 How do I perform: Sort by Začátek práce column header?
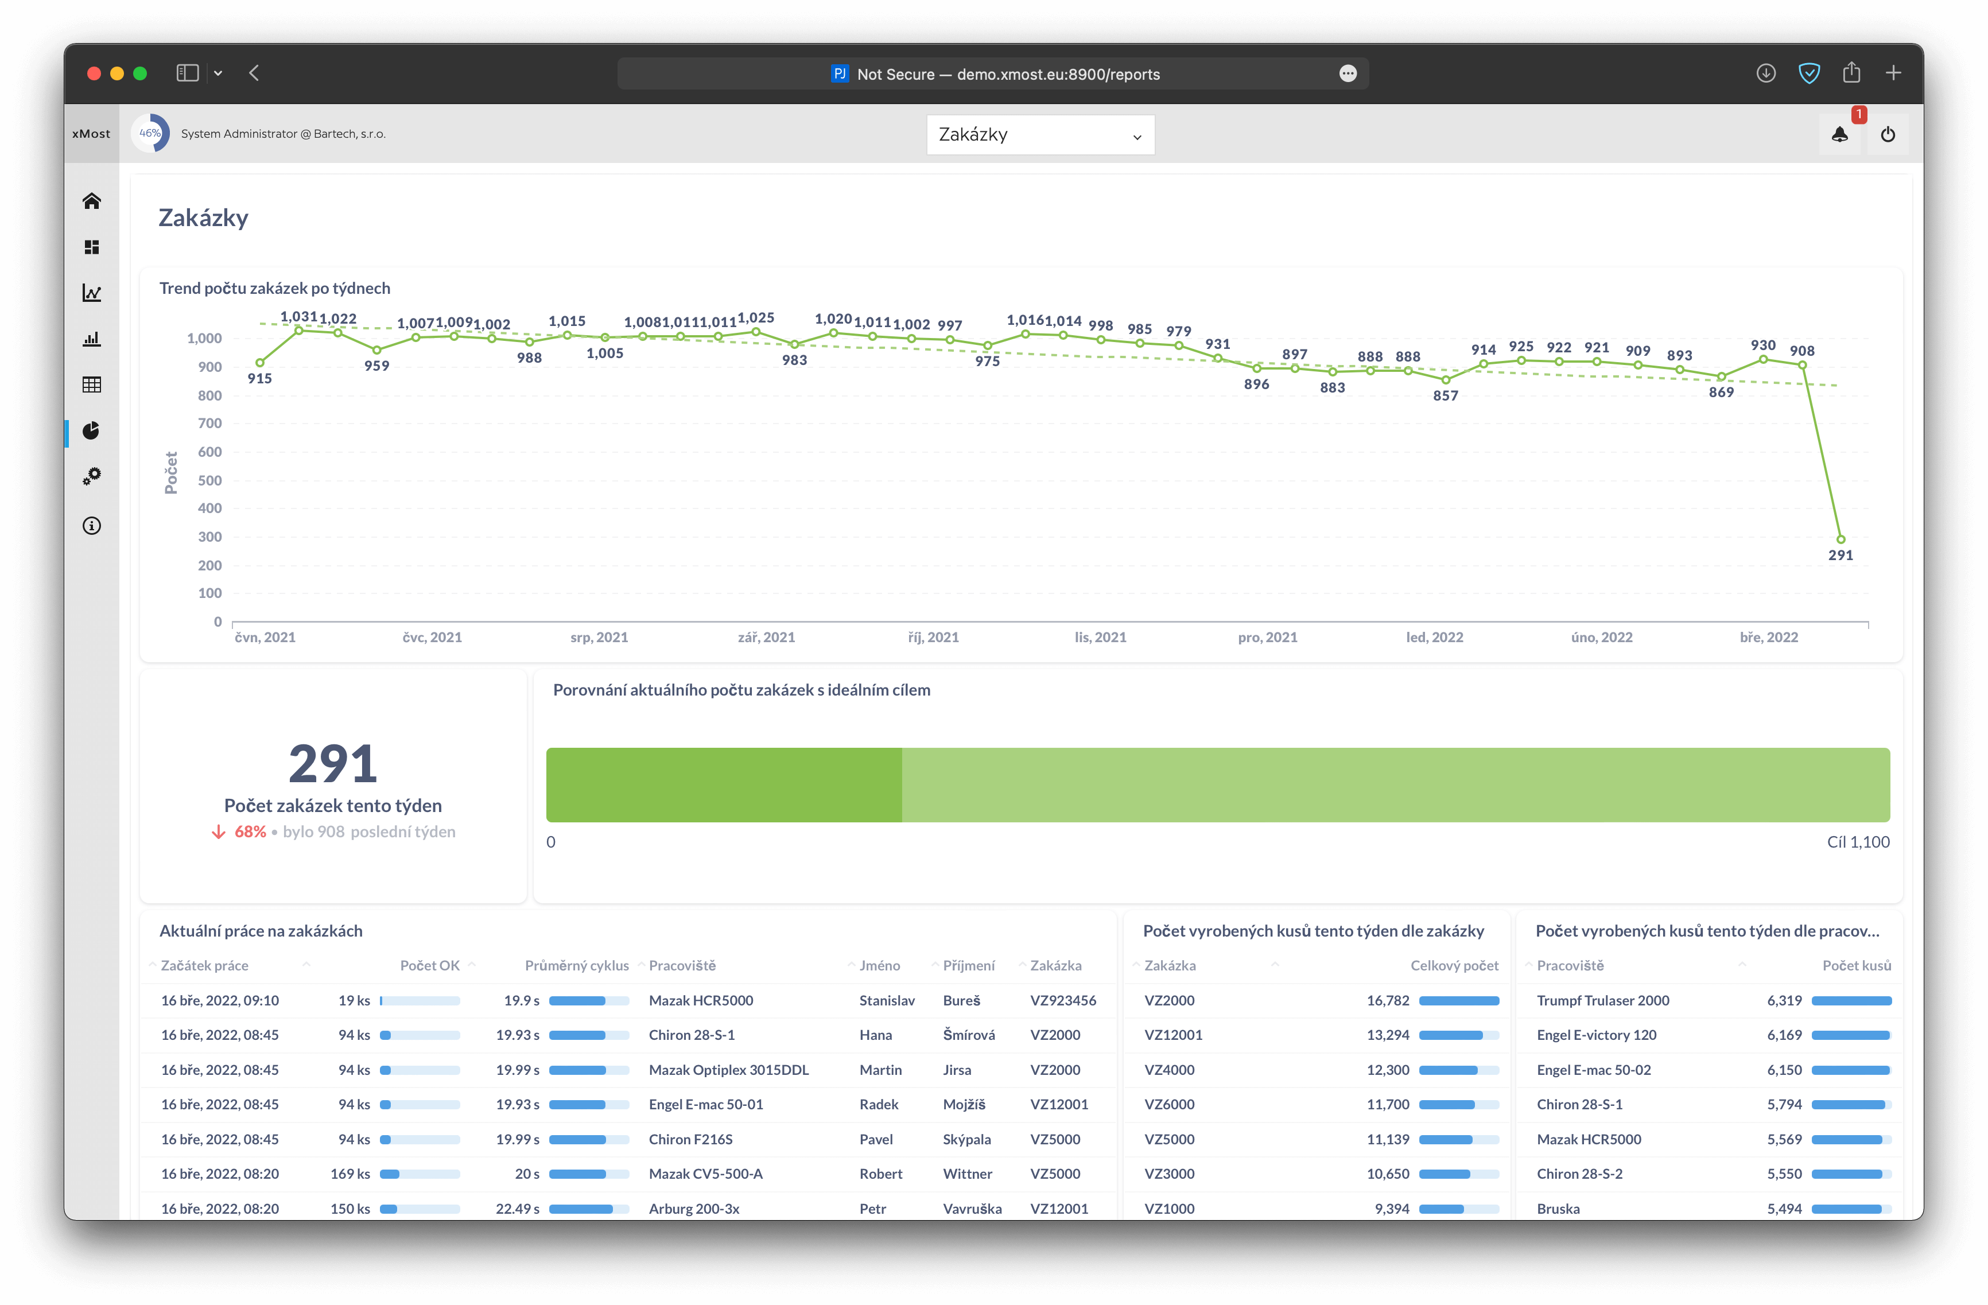pyautogui.click(x=205, y=966)
